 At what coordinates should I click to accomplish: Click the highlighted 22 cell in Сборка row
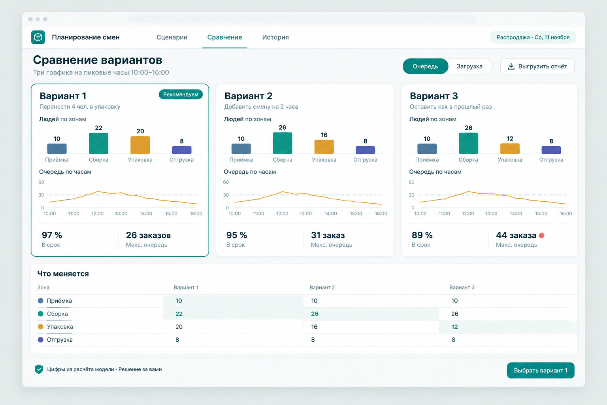(233, 314)
